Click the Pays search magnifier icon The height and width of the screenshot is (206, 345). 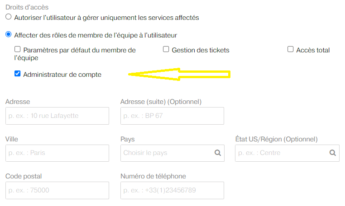pyautogui.click(x=218, y=153)
